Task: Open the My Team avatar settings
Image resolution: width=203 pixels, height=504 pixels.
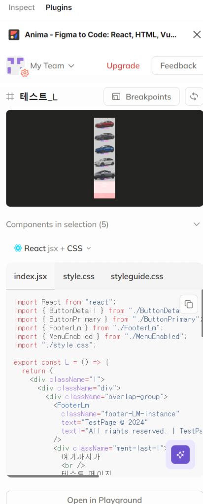Action: click(x=16, y=66)
